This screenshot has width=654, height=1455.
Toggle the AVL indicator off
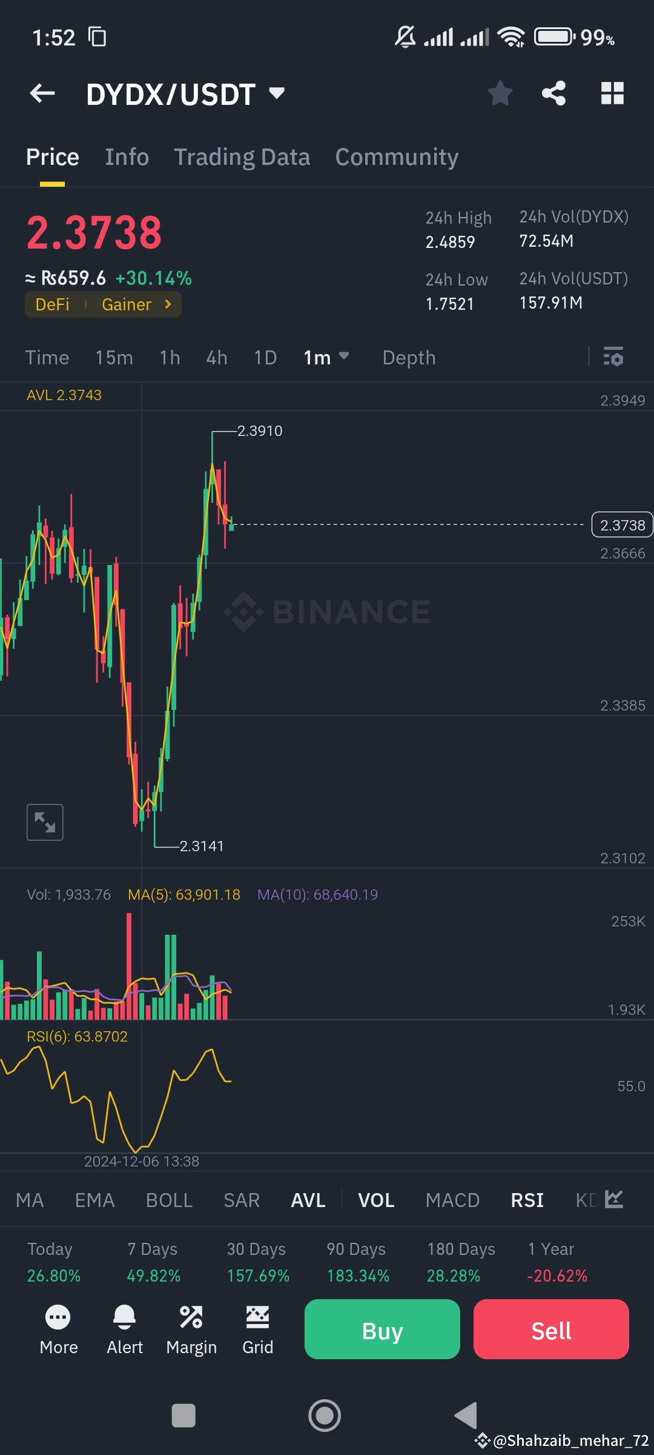(x=308, y=1200)
